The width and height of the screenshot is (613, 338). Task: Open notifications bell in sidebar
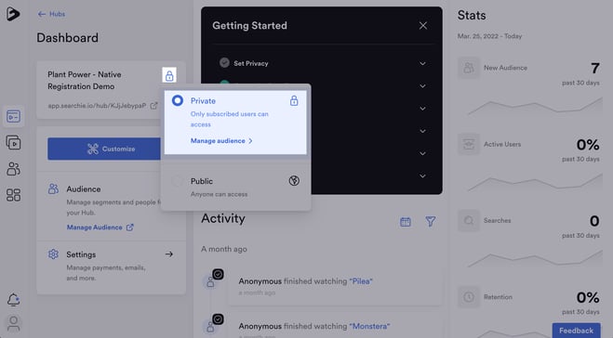[13, 300]
